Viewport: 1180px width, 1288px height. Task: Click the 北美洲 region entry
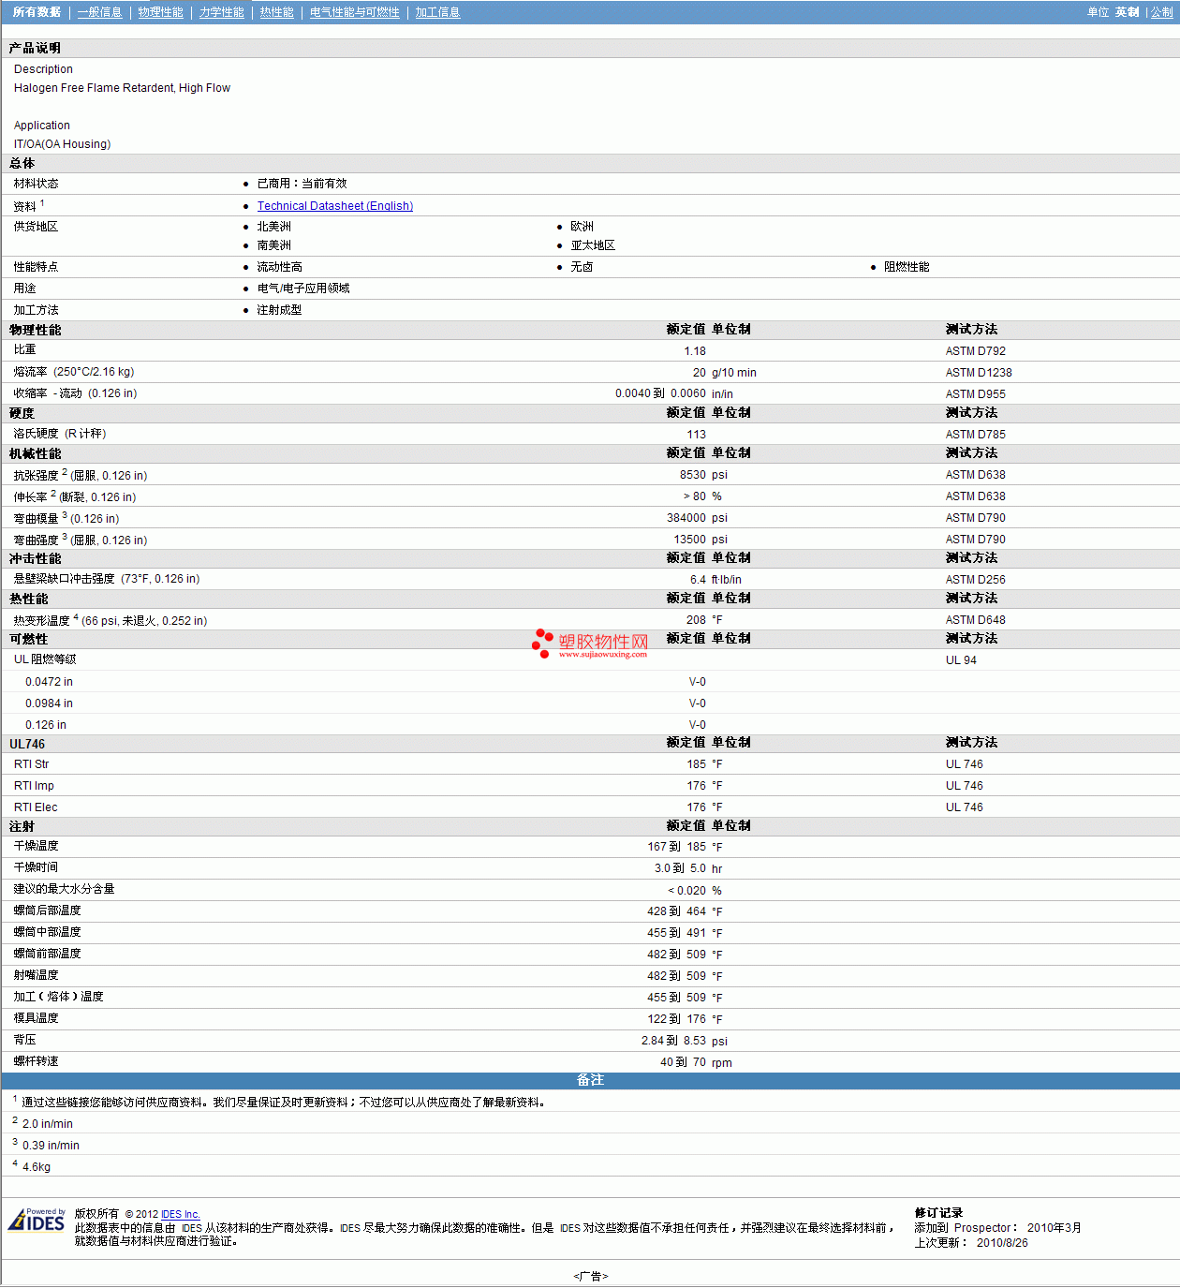(x=273, y=227)
